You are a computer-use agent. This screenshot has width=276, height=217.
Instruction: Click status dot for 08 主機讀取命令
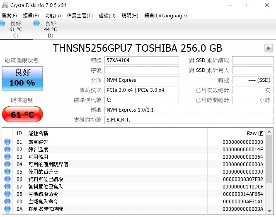coord(7,194)
